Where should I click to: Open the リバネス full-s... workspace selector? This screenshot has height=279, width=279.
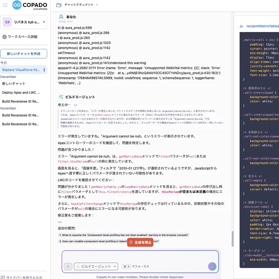point(24,22)
